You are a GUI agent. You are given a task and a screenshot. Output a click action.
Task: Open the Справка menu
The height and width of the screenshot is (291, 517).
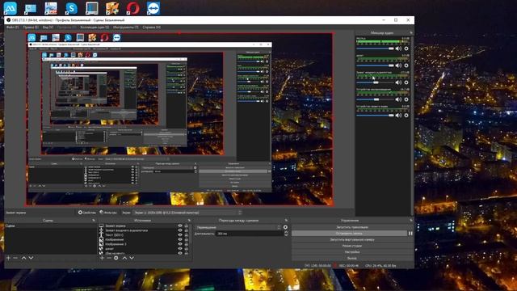pyautogui.click(x=152, y=27)
